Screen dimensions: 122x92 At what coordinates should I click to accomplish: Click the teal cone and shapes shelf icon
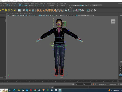pyautogui.click(x=66, y=10)
